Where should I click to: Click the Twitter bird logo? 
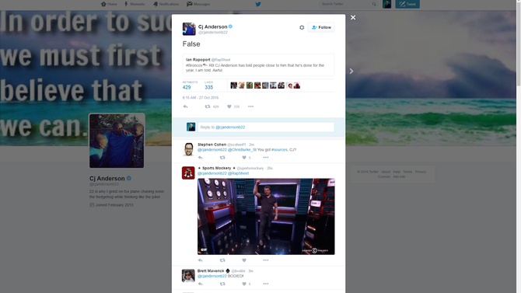(x=258, y=4)
